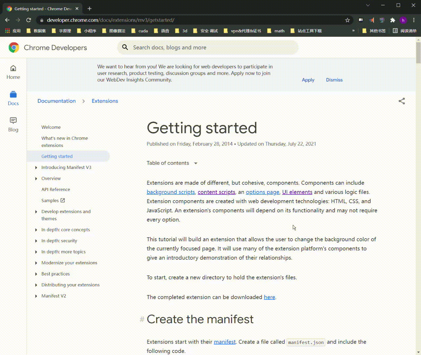
Task: Click the page's vertical scrollbar thumb
Action: [x=418, y=53]
